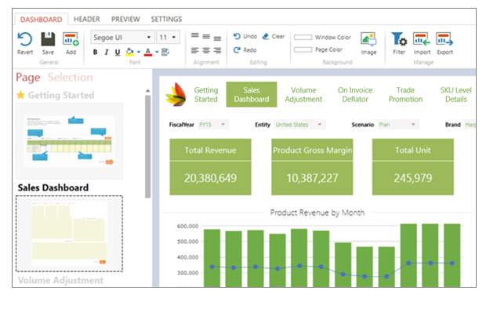Open the Brand filter dropdown
Image resolution: width=497 pixels, height=312 pixels.
[470, 125]
